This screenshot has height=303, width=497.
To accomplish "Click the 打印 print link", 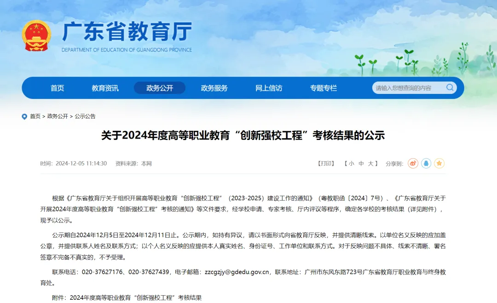I will [x=326, y=163].
